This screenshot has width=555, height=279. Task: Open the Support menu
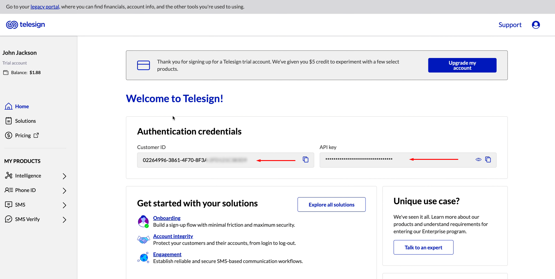click(x=510, y=25)
